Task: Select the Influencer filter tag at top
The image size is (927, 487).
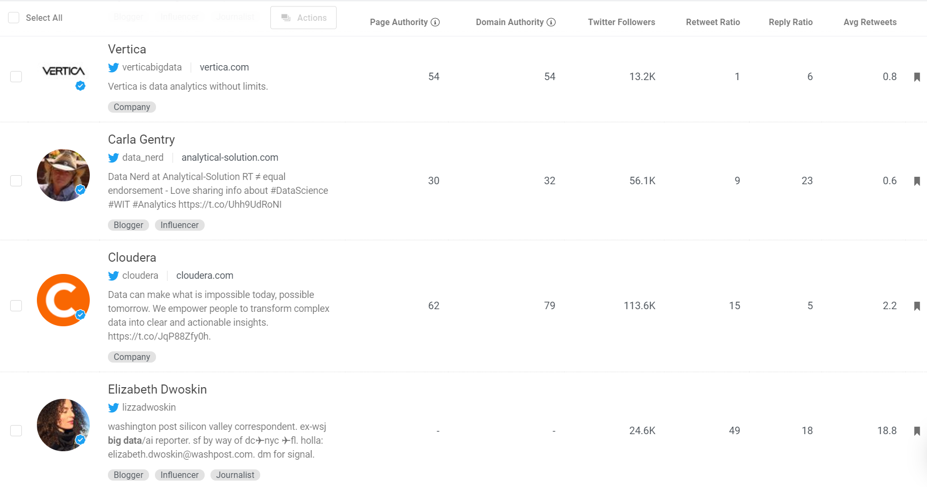Action: (x=179, y=16)
